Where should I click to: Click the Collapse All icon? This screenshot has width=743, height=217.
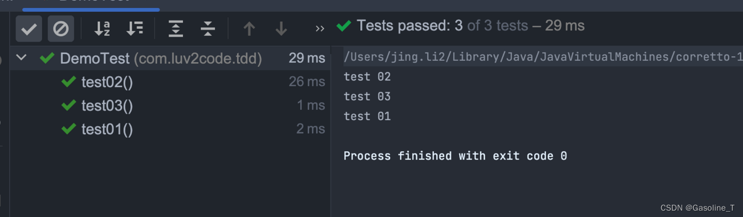(x=208, y=28)
